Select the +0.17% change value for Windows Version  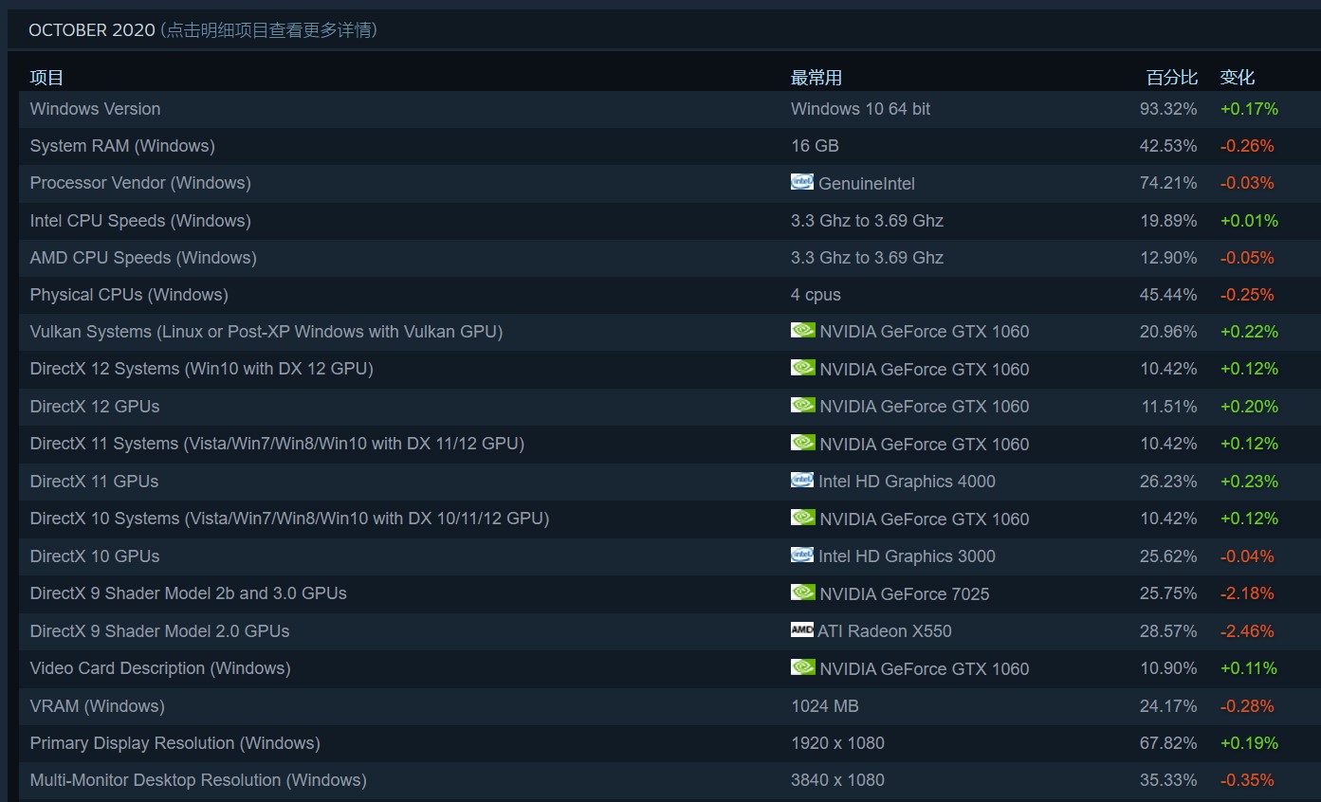[1249, 109]
